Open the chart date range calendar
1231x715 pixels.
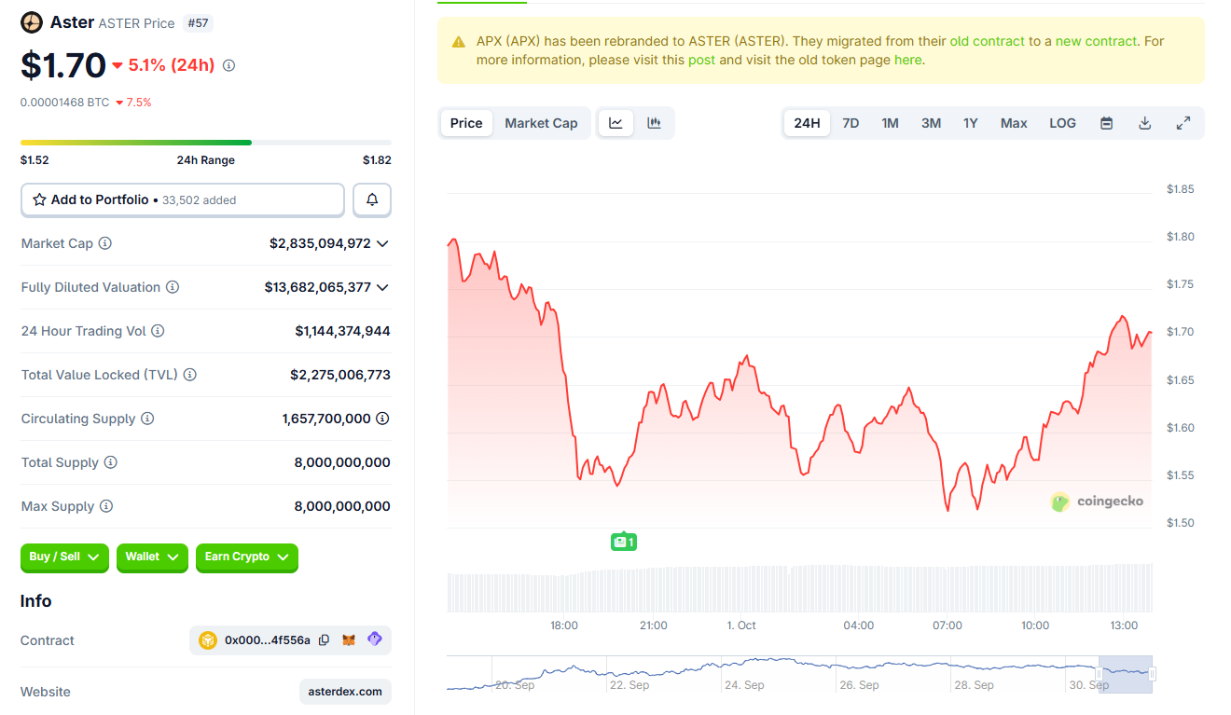pos(1106,123)
